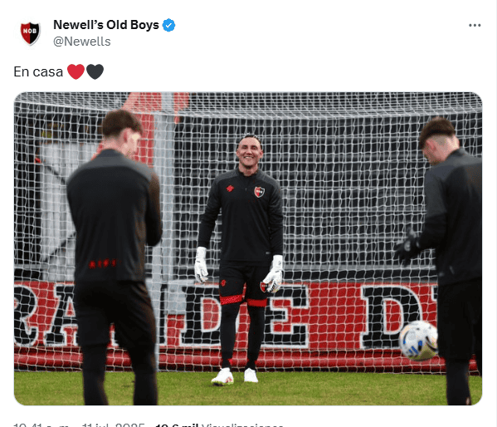Click the player on the photo's left

point(115,258)
